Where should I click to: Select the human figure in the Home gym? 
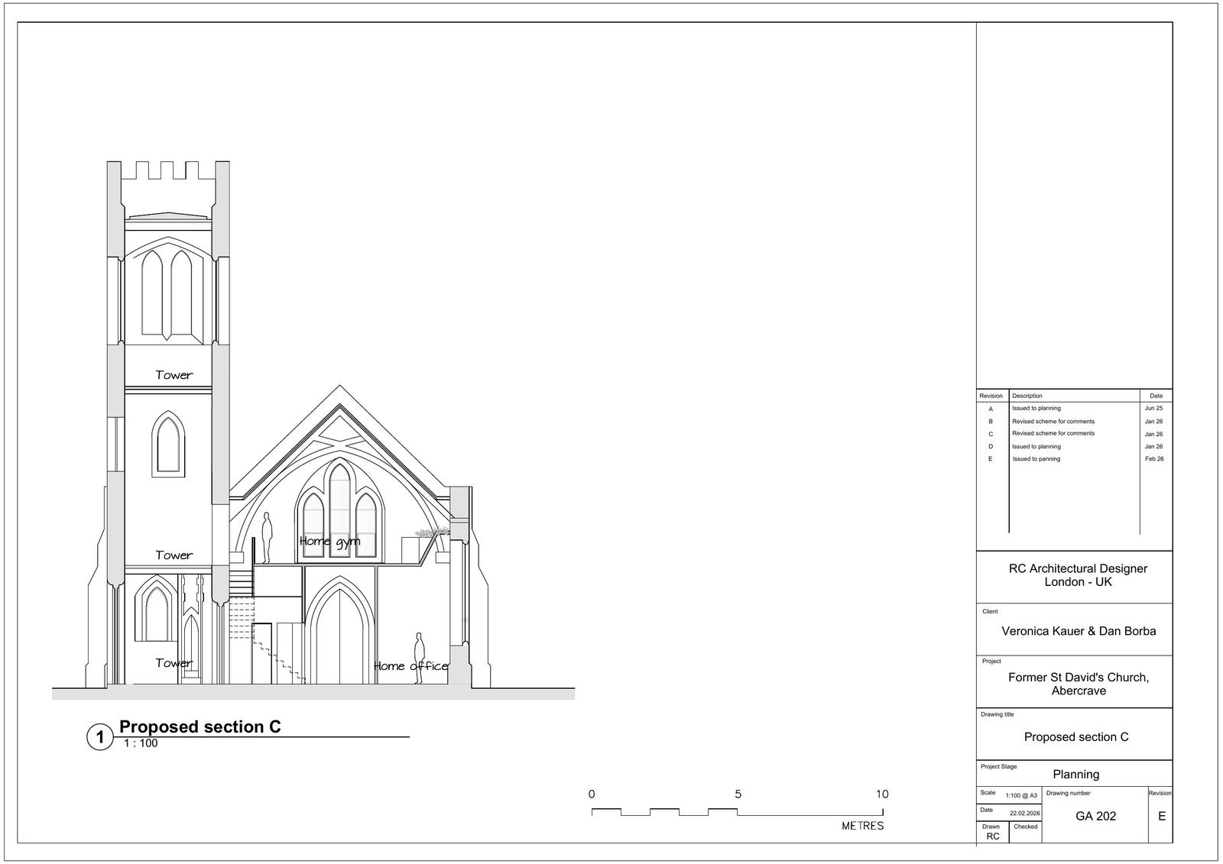click(x=267, y=538)
